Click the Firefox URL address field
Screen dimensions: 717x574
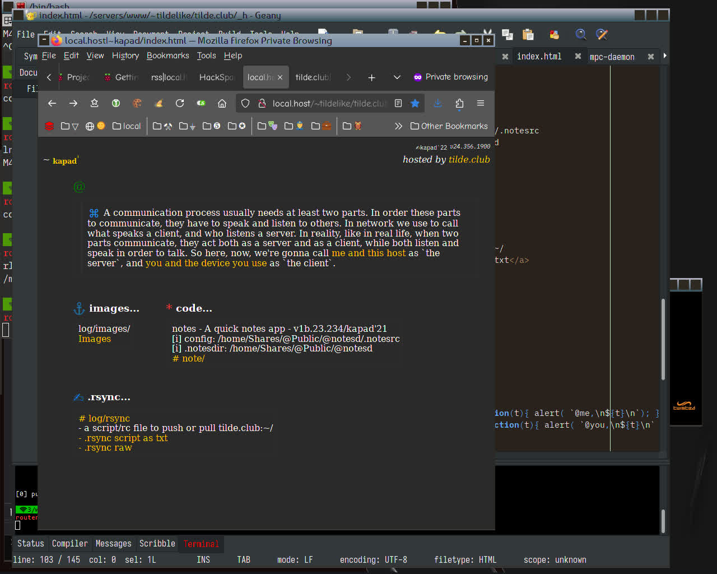(329, 103)
